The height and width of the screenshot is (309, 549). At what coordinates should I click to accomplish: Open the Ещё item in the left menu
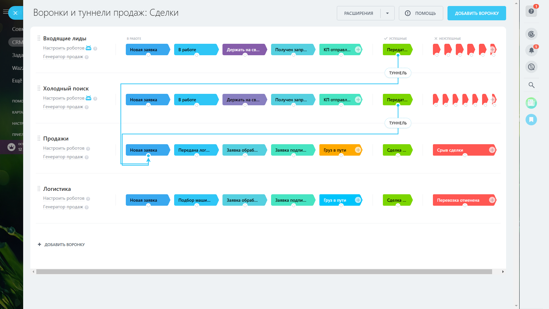(x=17, y=81)
